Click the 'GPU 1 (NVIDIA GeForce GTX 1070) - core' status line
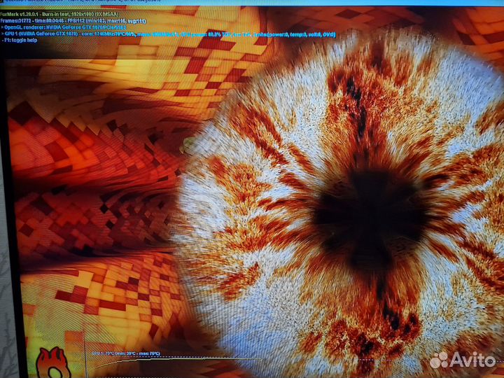 (169, 34)
